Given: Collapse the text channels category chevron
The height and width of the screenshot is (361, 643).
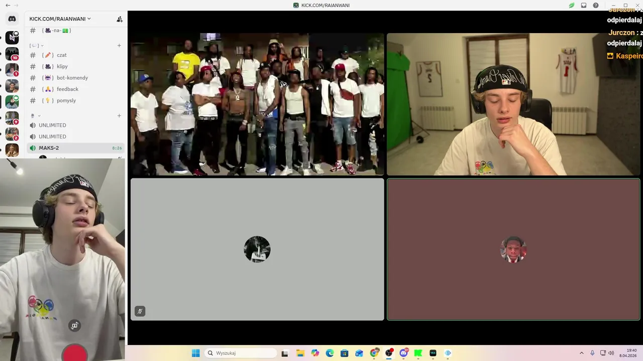Looking at the screenshot, I should coord(42,46).
